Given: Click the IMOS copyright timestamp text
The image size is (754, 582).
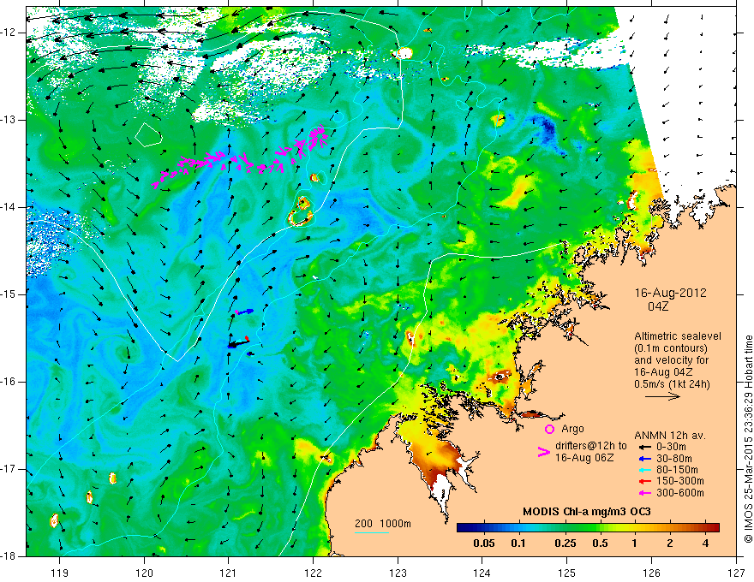Looking at the screenshot, I should (x=748, y=439).
